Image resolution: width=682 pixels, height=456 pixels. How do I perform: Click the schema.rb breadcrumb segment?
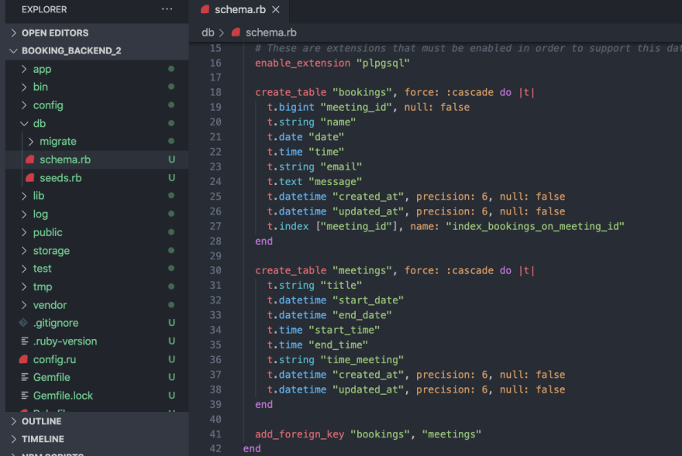271,33
